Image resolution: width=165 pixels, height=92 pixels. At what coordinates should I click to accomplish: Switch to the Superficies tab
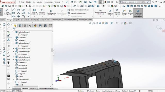point(18,20)
